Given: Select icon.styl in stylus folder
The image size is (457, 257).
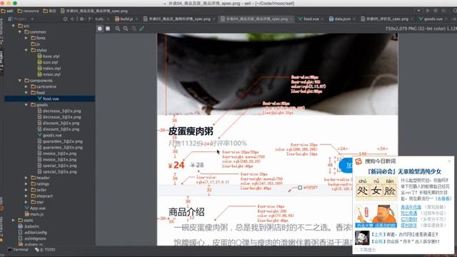Looking at the screenshot, I should point(48,62).
